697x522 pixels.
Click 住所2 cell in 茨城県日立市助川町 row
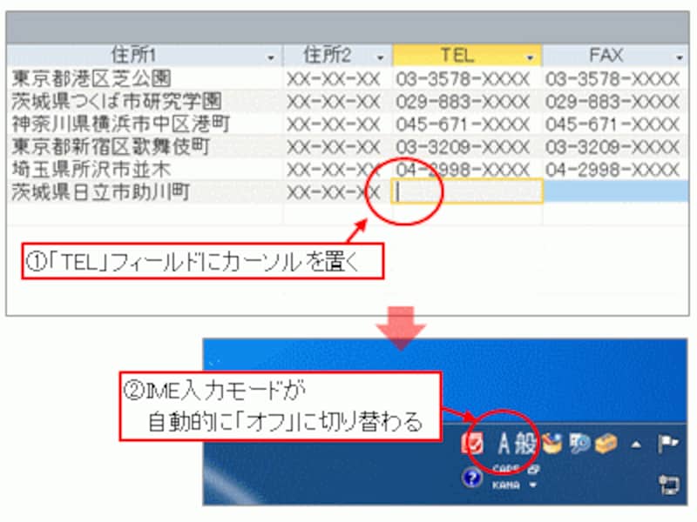pos(338,191)
